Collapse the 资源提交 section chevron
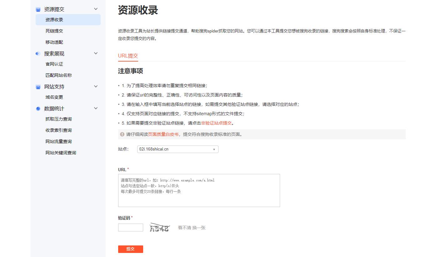The height and width of the screenshot is (257, 432). (x=96, y=9)
